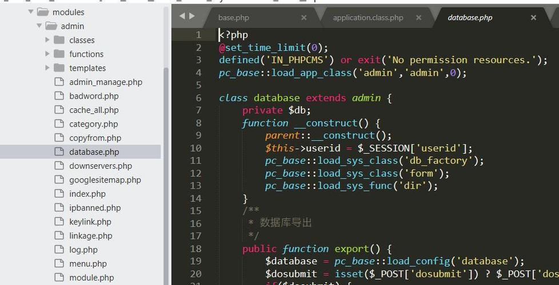
Task: Open log.php from the file tree
Action: coord(83,250)
